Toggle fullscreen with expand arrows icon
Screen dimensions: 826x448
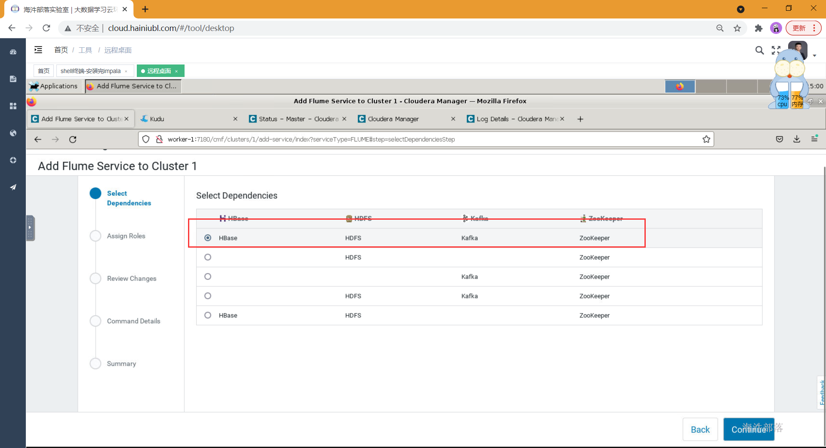click(775, 50)
